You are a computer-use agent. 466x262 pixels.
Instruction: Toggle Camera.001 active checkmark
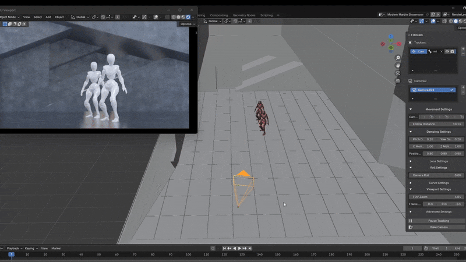pyautogui.click(x=452, y=90)
